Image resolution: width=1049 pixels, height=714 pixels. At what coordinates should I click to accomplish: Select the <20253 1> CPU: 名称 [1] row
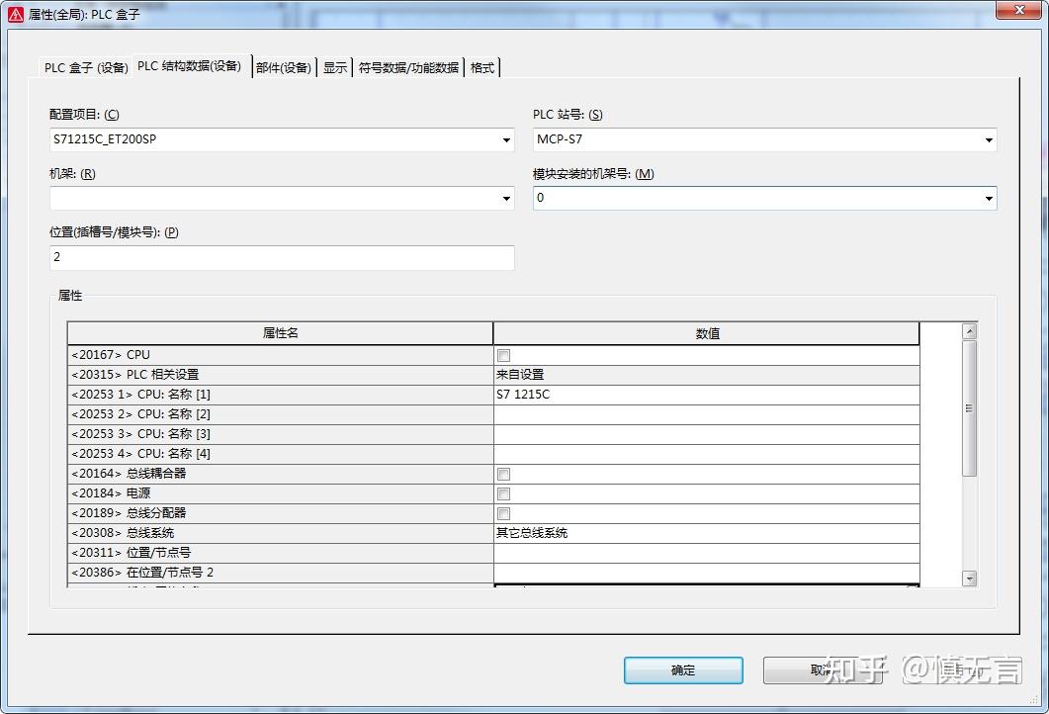pos(281,395)
